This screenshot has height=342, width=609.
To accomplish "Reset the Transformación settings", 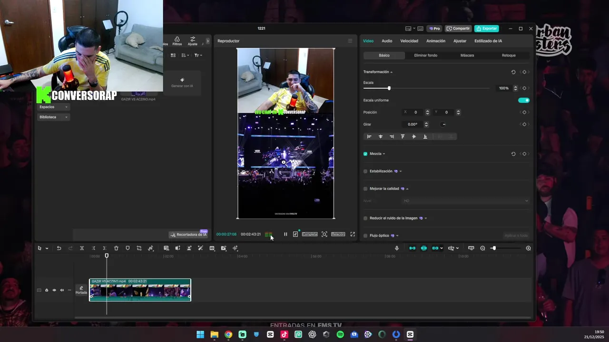I will point(513,72).
